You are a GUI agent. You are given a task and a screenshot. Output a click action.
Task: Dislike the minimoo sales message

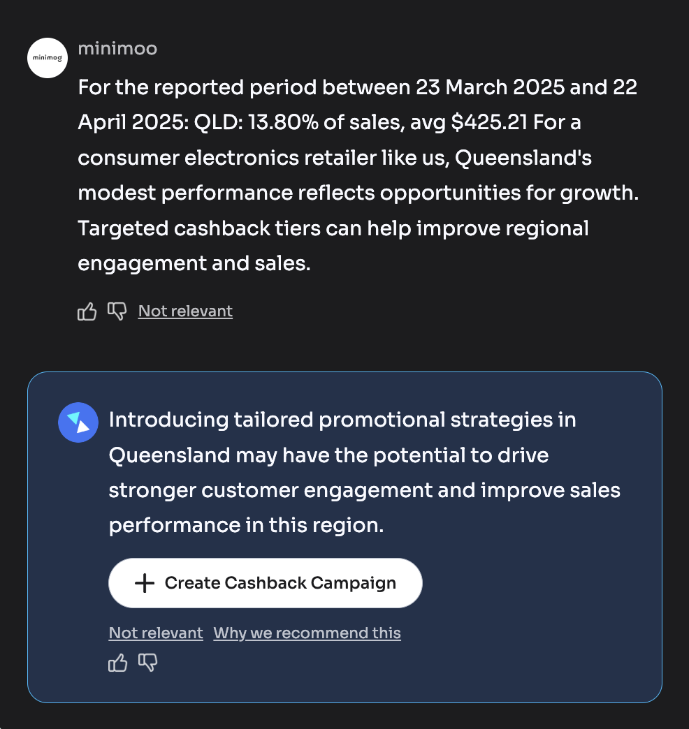(x=117, y=311)
